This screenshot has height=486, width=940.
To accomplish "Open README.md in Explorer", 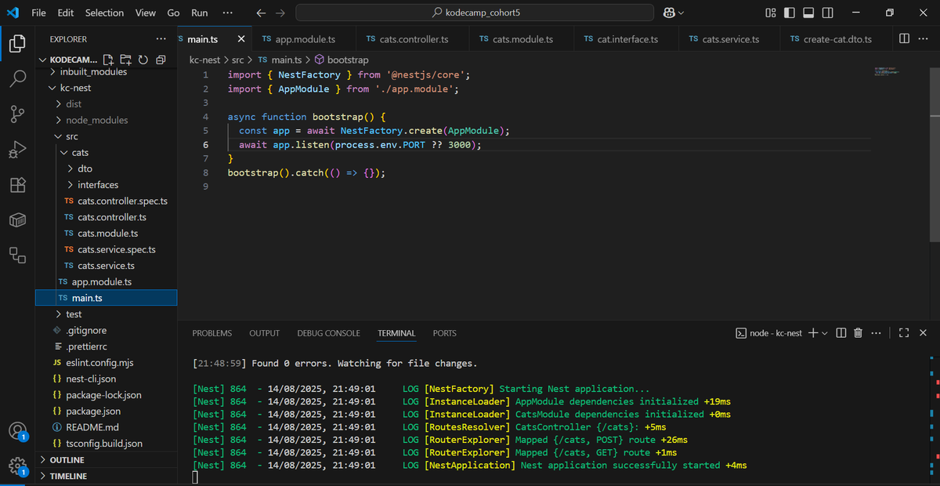I will pyautogui.click(x=107, y=427).
